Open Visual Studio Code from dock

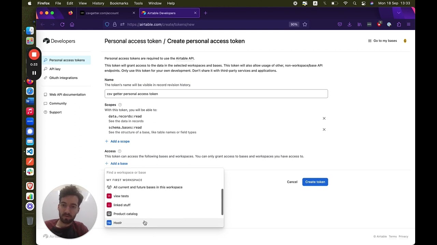tap(30, 151)
